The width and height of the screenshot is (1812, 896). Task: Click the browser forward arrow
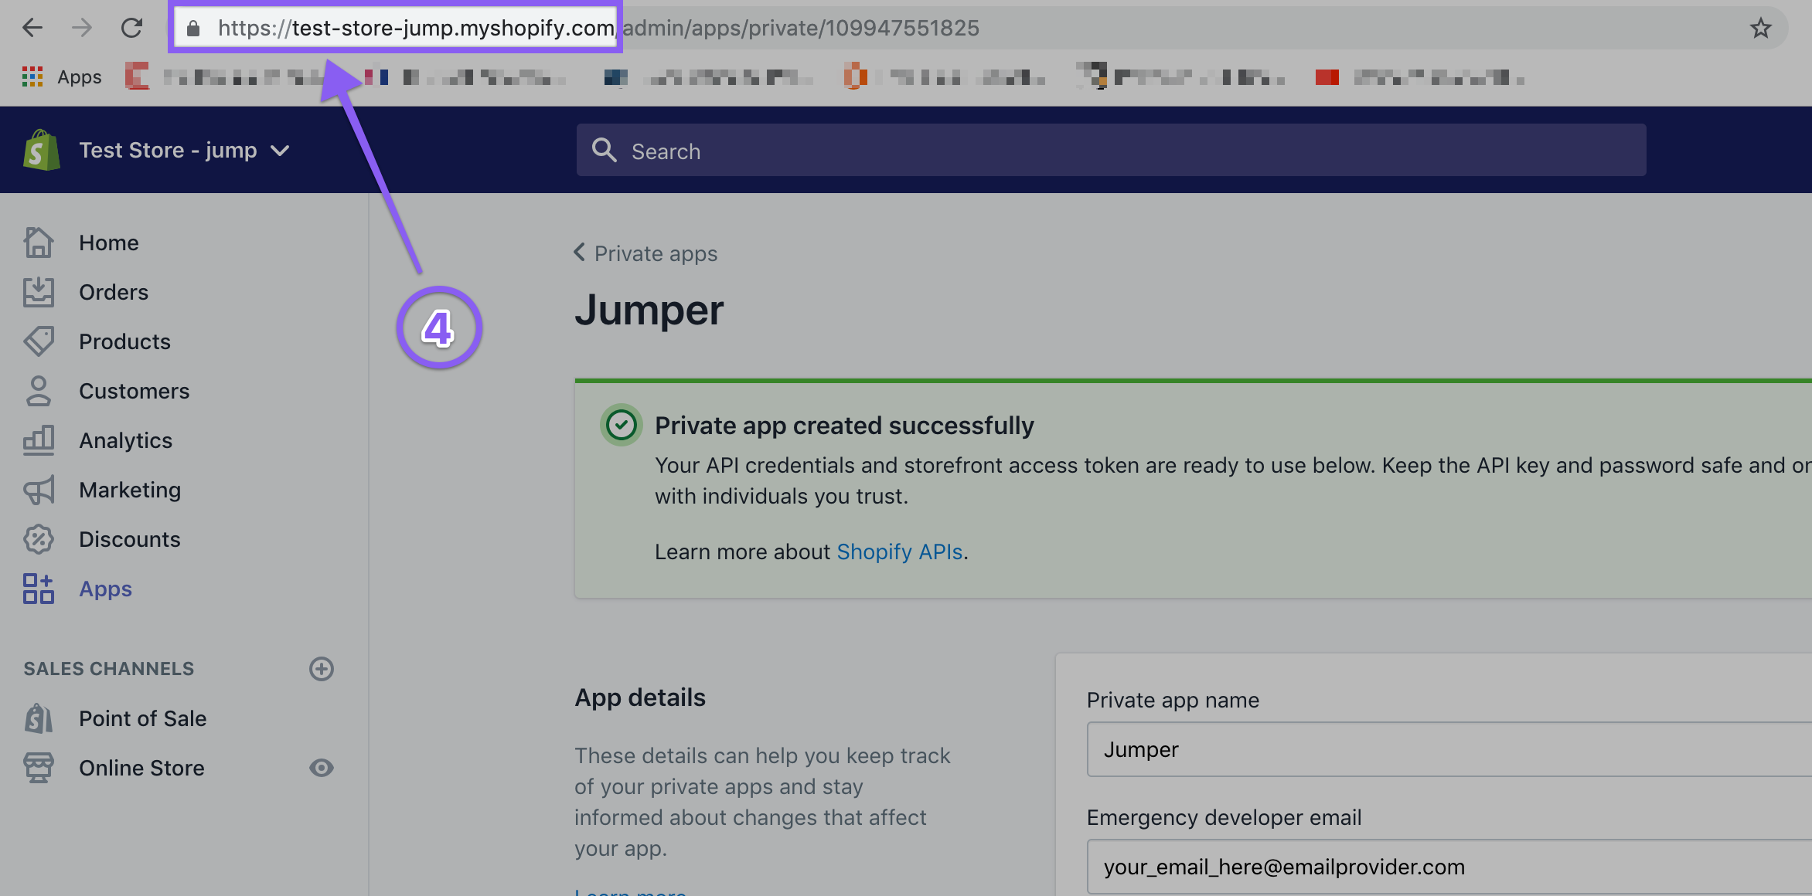tap(81, 28)
